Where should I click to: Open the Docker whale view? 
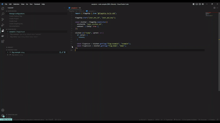3,36
